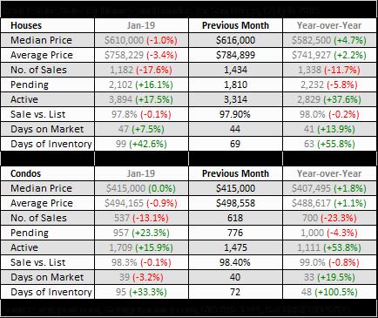Select Houses Sale vs. List 97.90% cell
The width and height of the screenshot is (378, 318).
235,114
